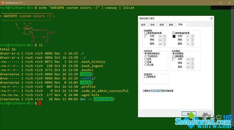Click the .bashrc file name
Image resolution: width=234 pixels, height=130 pixels.
pos(87,70)
